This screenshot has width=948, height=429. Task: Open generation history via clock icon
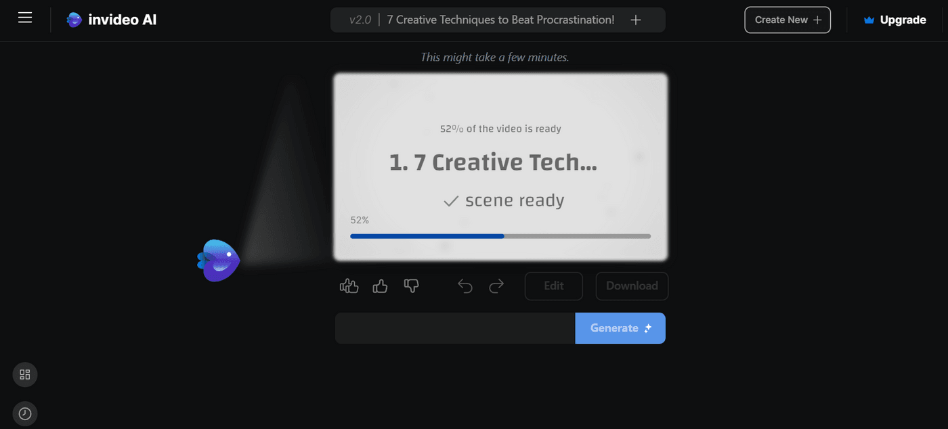[24, 413]
